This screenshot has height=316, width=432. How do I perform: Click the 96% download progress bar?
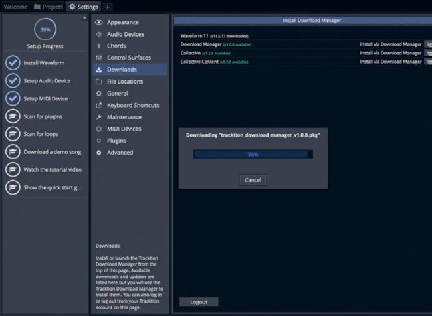pyautogui.click(x=253, y=154)
